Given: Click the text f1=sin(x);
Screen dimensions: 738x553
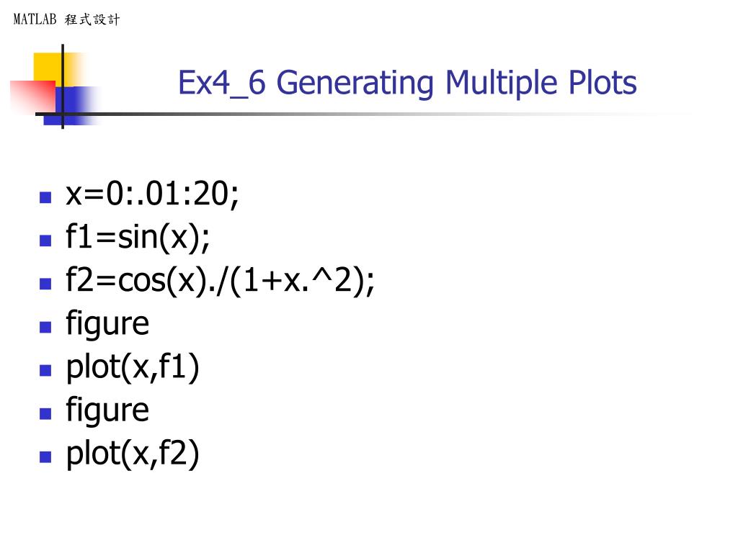Looking at the screenshot, I should pos(138,238).
